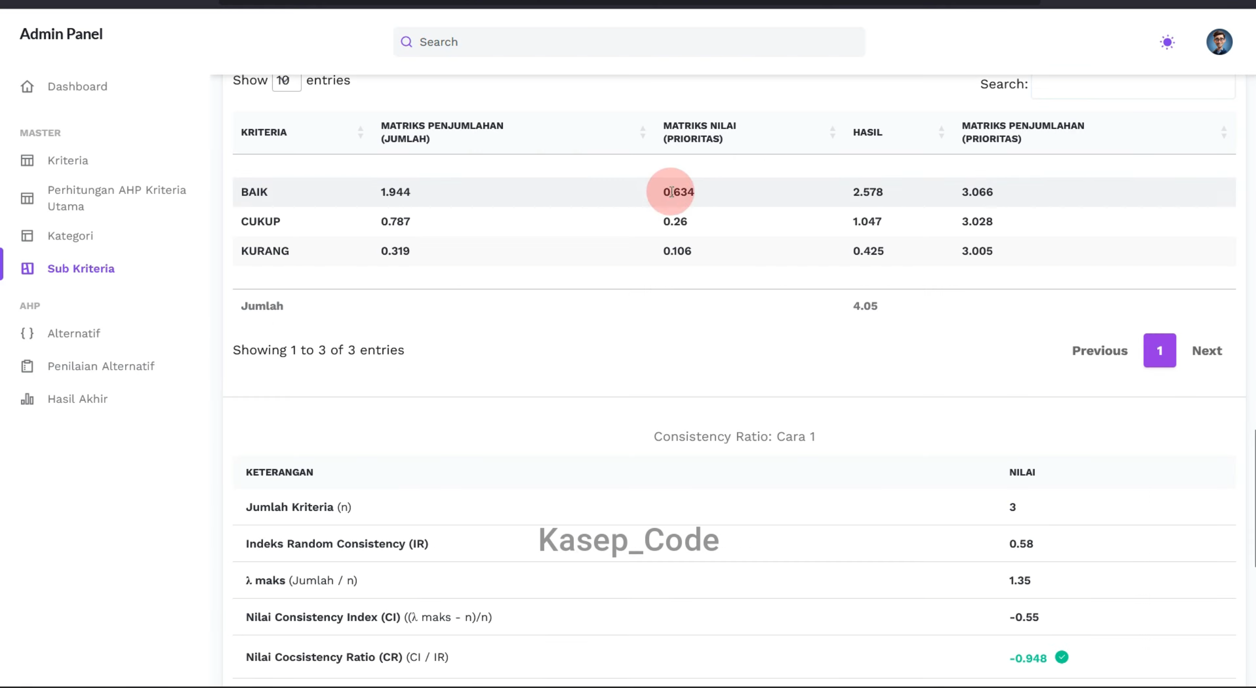Open Perhitungan AHP Kriteria Utama page
The image size is (1256, 688).
(x=117, y=198)
